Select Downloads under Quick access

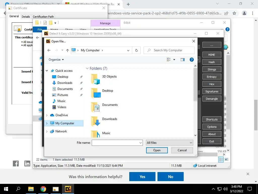pyautogui.click(x=65, y=83)
